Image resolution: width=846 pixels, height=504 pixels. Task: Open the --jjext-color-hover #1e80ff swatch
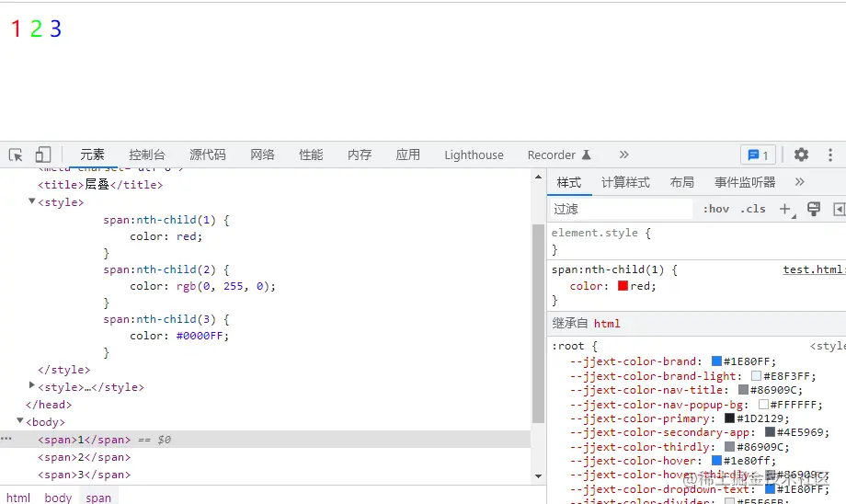tap(716, 460)
